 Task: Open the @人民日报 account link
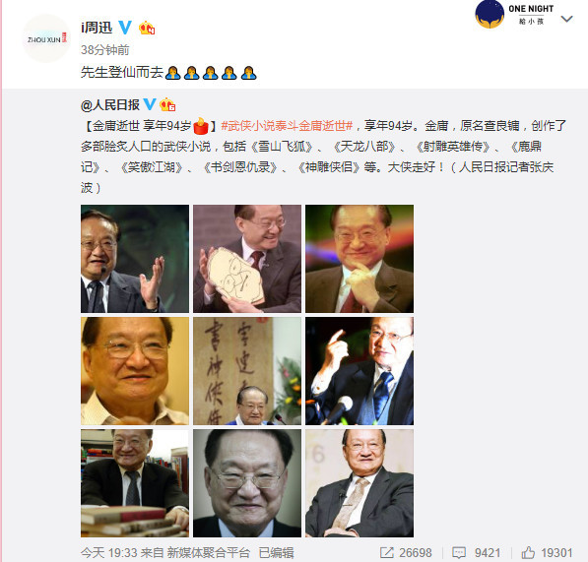pyautogui.click(x=110, y=104)
